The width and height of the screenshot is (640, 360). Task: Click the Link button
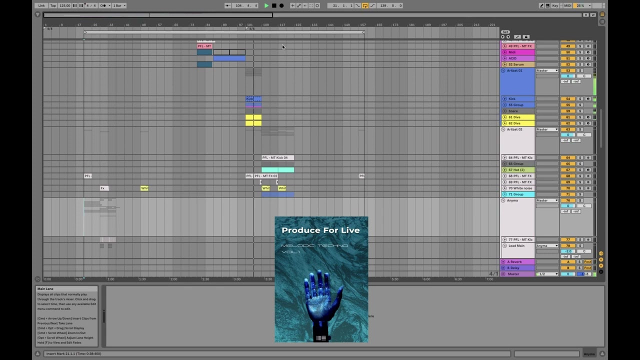(41, 5)
